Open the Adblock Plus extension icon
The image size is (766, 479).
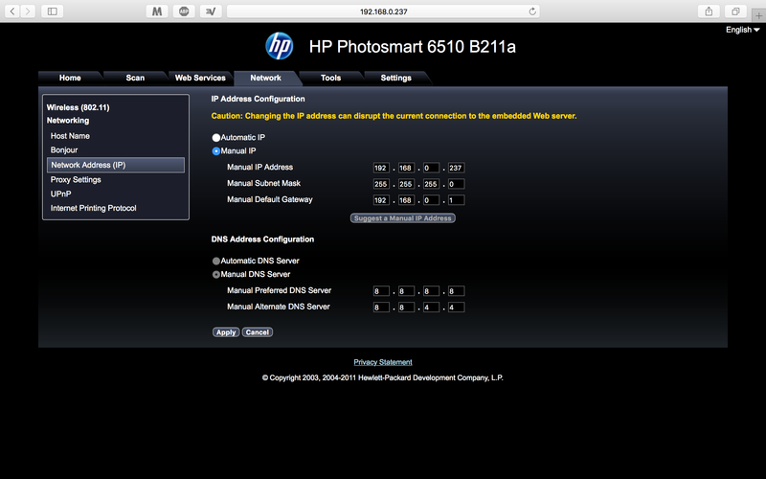[x=184, y=11]
